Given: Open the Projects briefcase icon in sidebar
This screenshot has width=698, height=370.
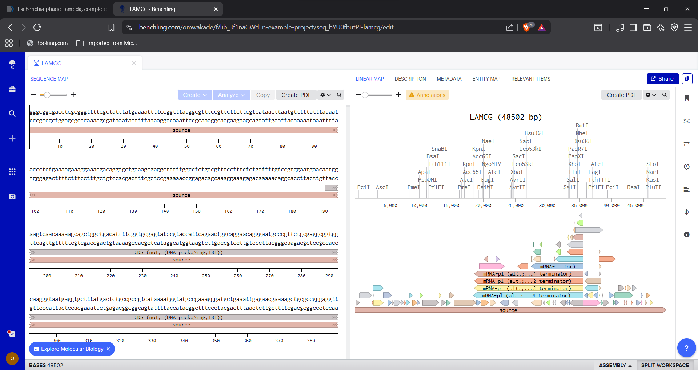Looking at the screenshot, I should (x=12, y=89).
